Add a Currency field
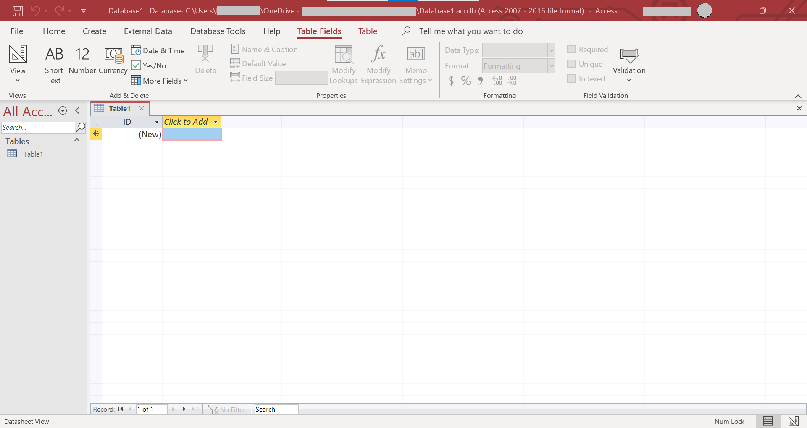The height and width of the screenshot is (428, 807). click(x=113, y=60)
